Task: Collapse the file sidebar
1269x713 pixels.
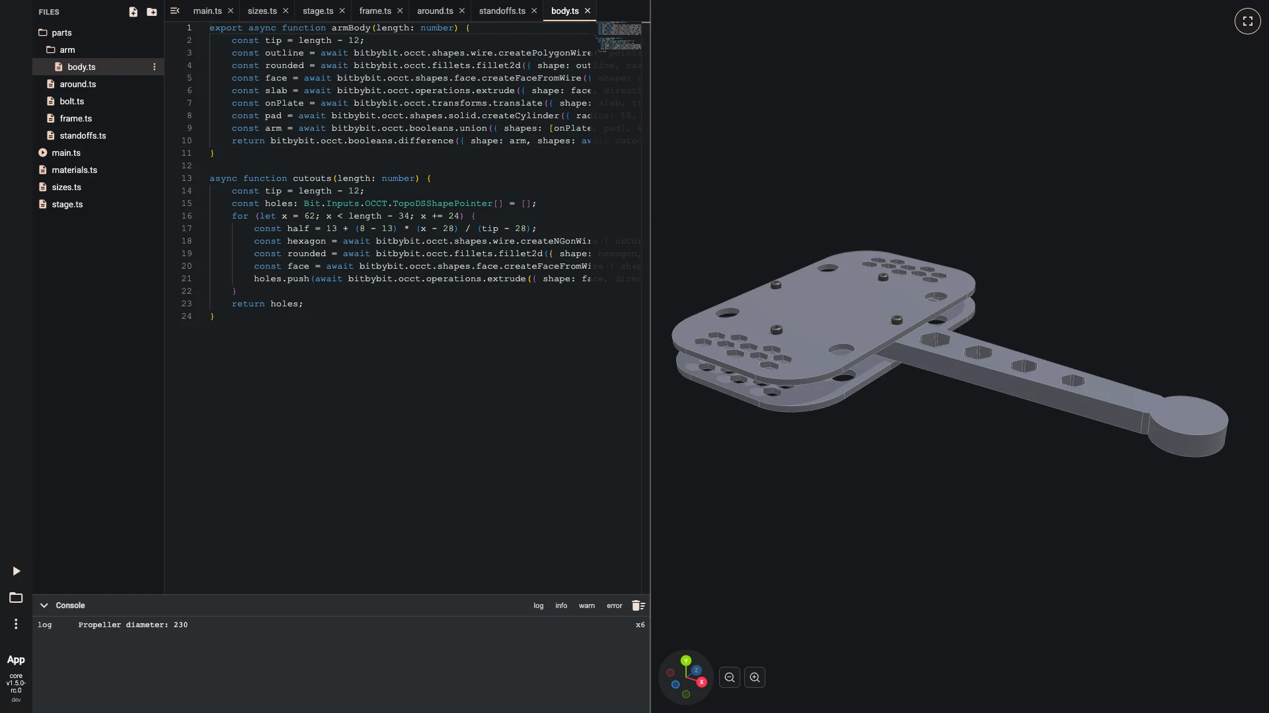Action: (174, 11)
